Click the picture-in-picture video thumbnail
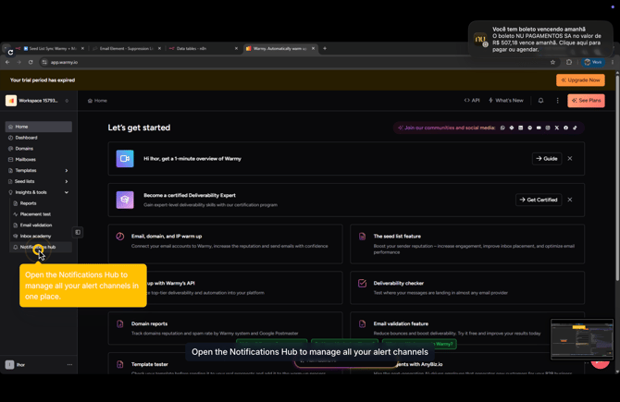Viewport: 620px width, 402px height. (x=582, y=339)
